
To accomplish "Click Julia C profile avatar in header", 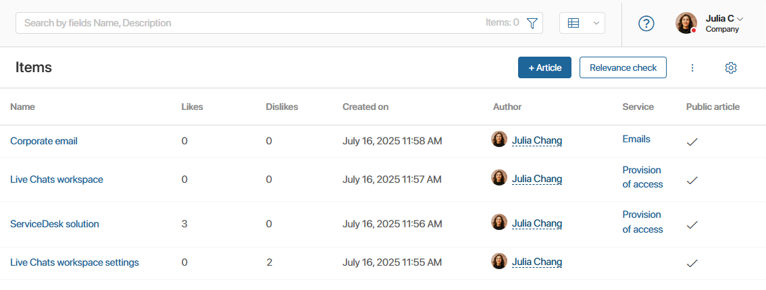I will pos(686,23).
